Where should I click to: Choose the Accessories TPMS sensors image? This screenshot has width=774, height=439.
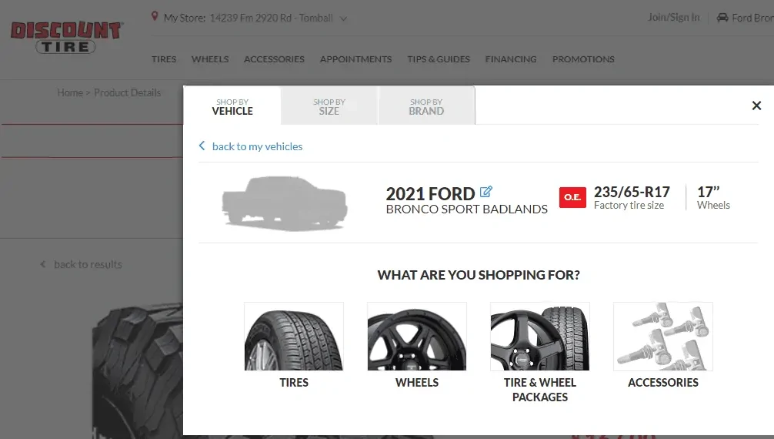point(663,336)
